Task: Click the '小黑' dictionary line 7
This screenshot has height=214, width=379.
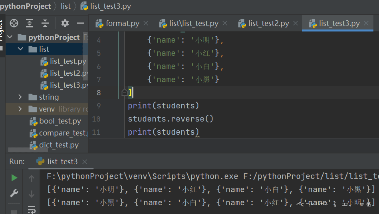Action: (183, 79)
